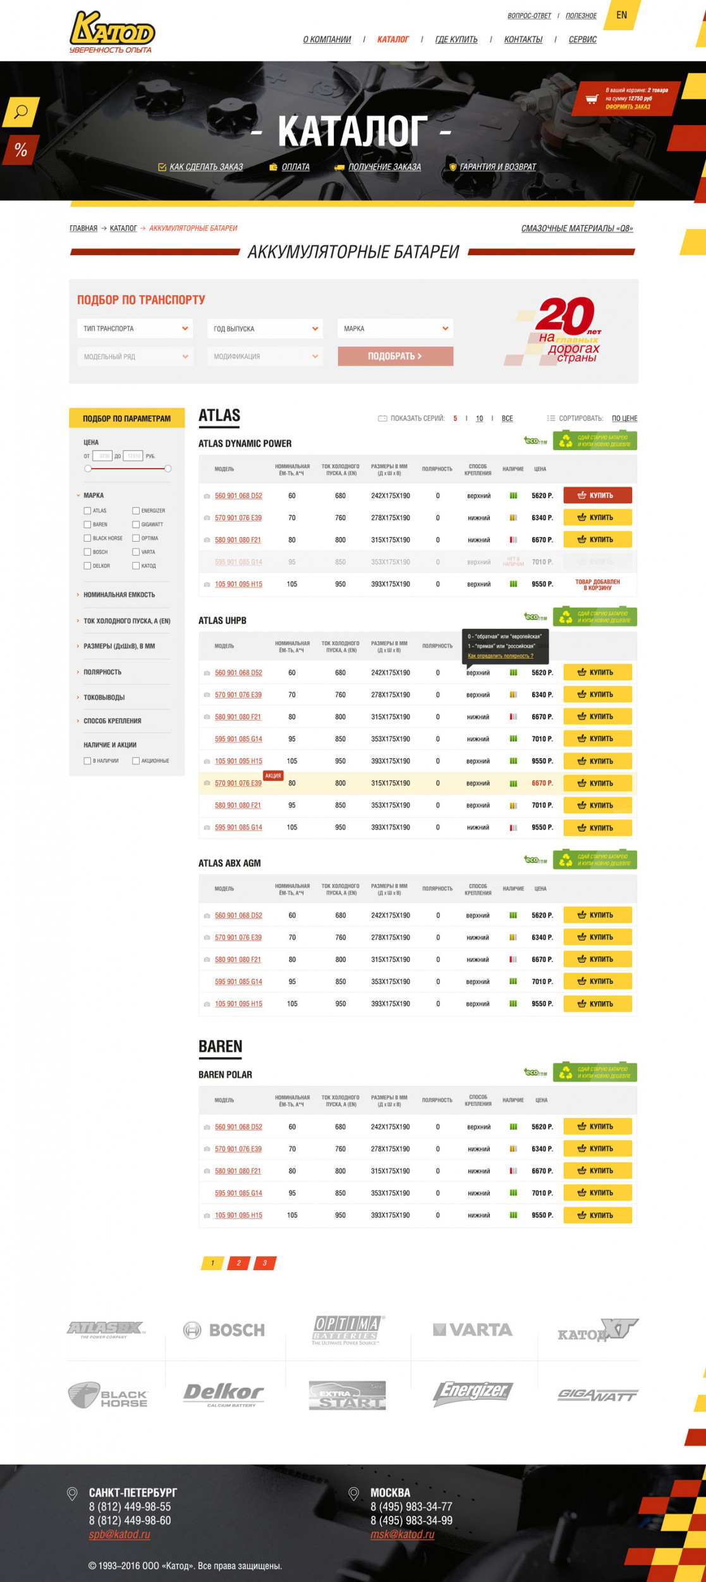The width and height of the screenshot is (706, 1582).
Task: Check the 'Акционные' checkbox
Action: click(x=136, y=761)
